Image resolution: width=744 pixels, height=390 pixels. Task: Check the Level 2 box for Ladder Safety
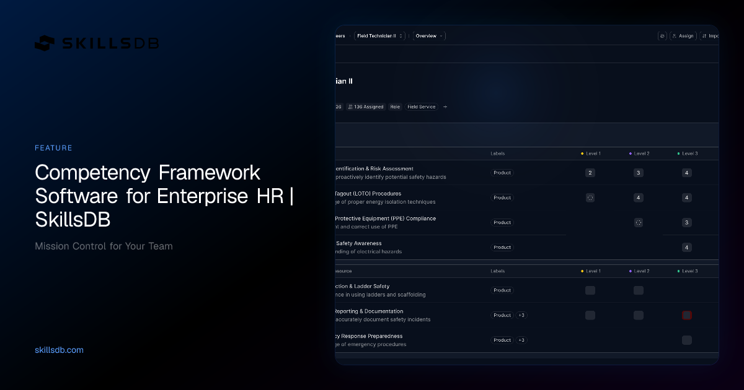pyautogui.click(x=639, y=290)
